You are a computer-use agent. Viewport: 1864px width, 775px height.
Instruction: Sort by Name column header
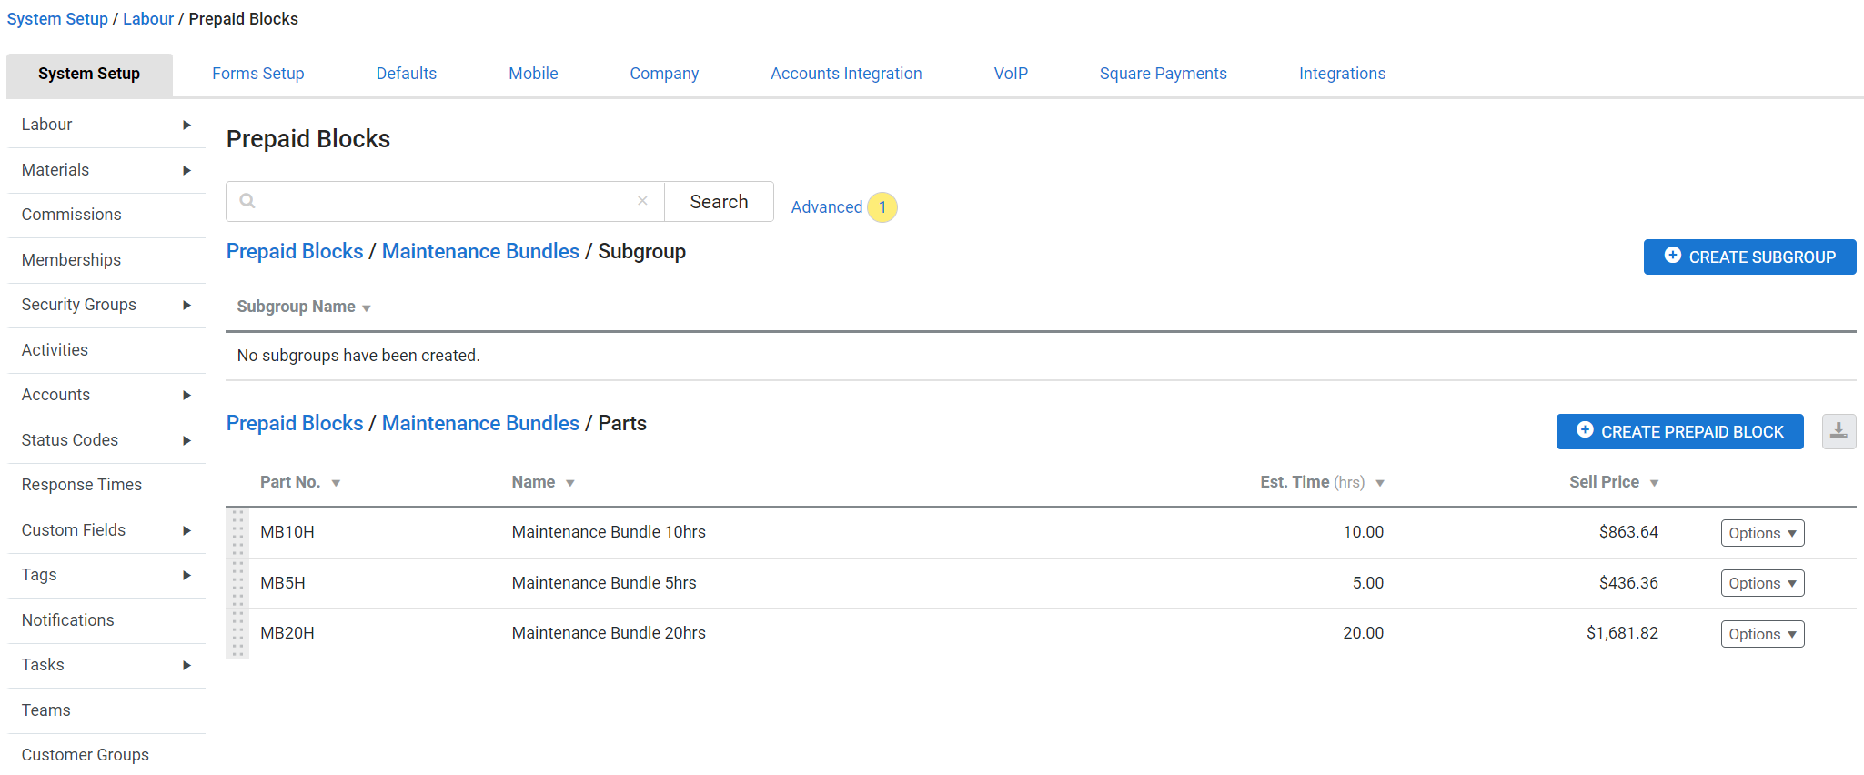tap(543, 482)
